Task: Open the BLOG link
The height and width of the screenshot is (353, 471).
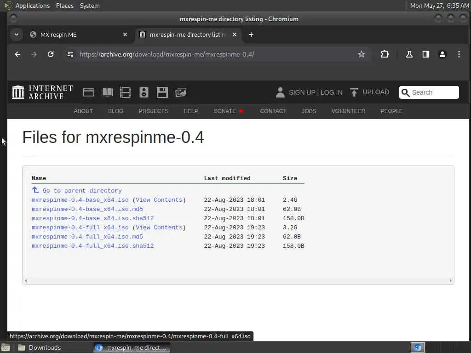Action: 115,111
